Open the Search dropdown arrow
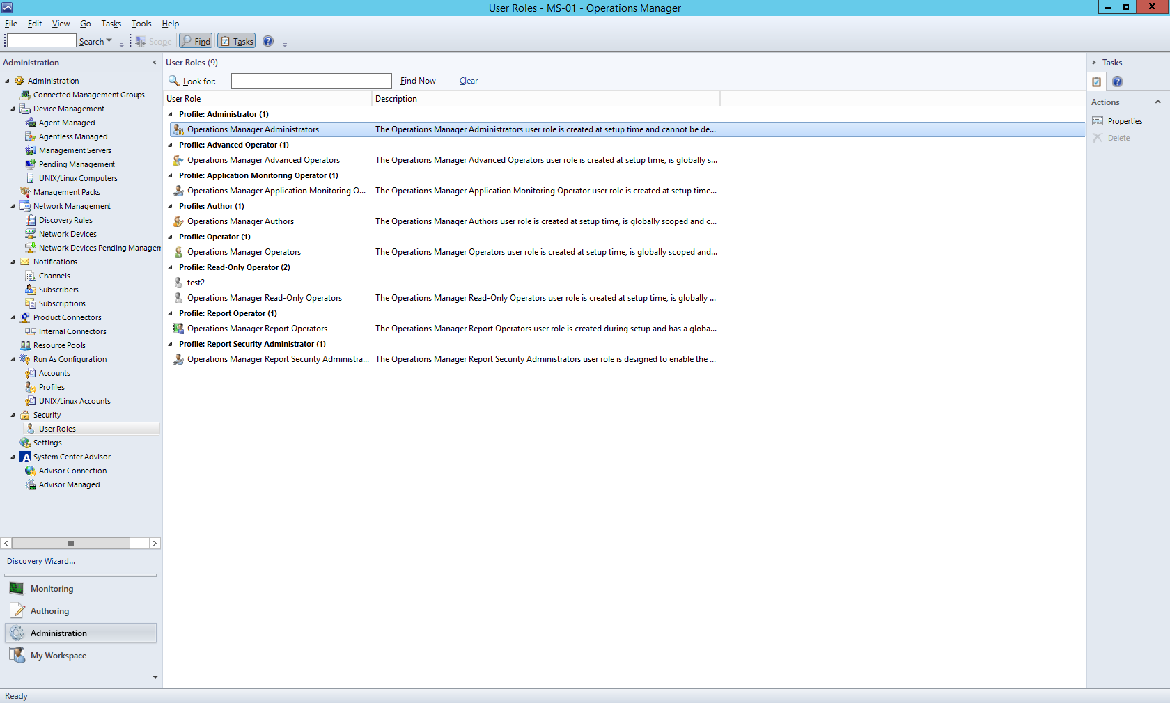Screen dimensions: 1170x703 tap(109, 41)
